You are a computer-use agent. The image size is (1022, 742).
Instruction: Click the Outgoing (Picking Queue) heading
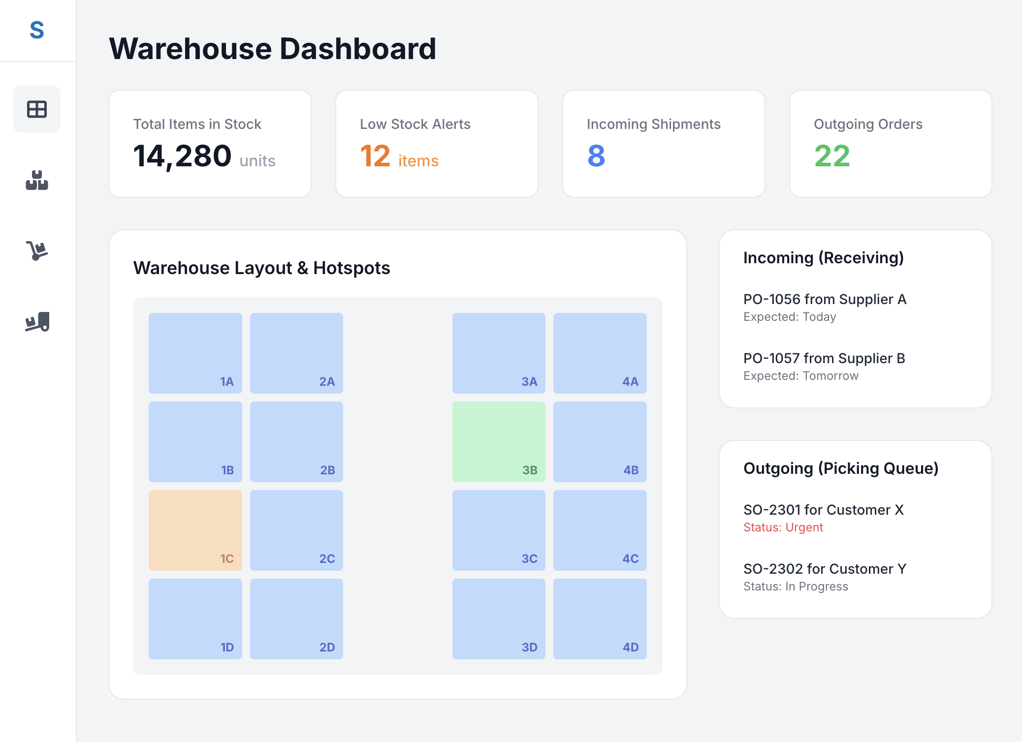[x=840, y=468]
